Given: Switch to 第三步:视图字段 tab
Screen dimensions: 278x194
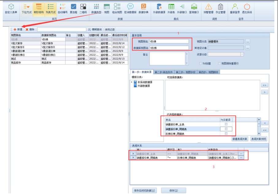Looking at the screenshot, I should point(186,72).
